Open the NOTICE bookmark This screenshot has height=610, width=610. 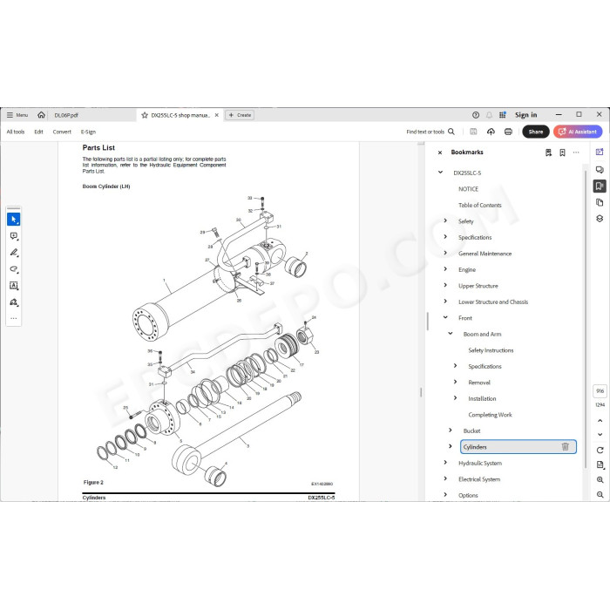(469, 189)
